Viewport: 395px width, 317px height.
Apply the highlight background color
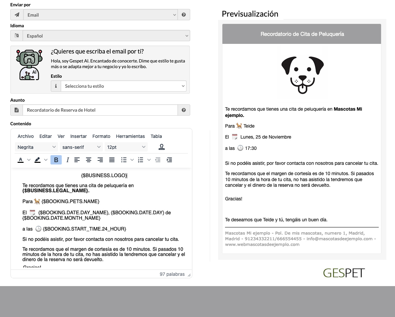pos(37,160)
